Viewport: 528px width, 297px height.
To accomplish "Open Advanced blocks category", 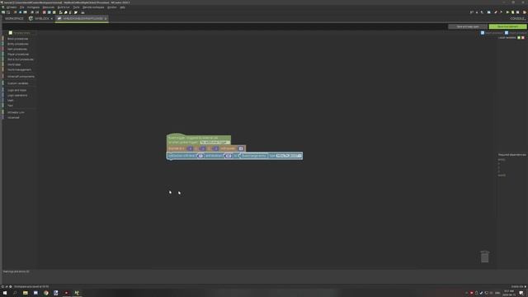I will tap(13, 117).
